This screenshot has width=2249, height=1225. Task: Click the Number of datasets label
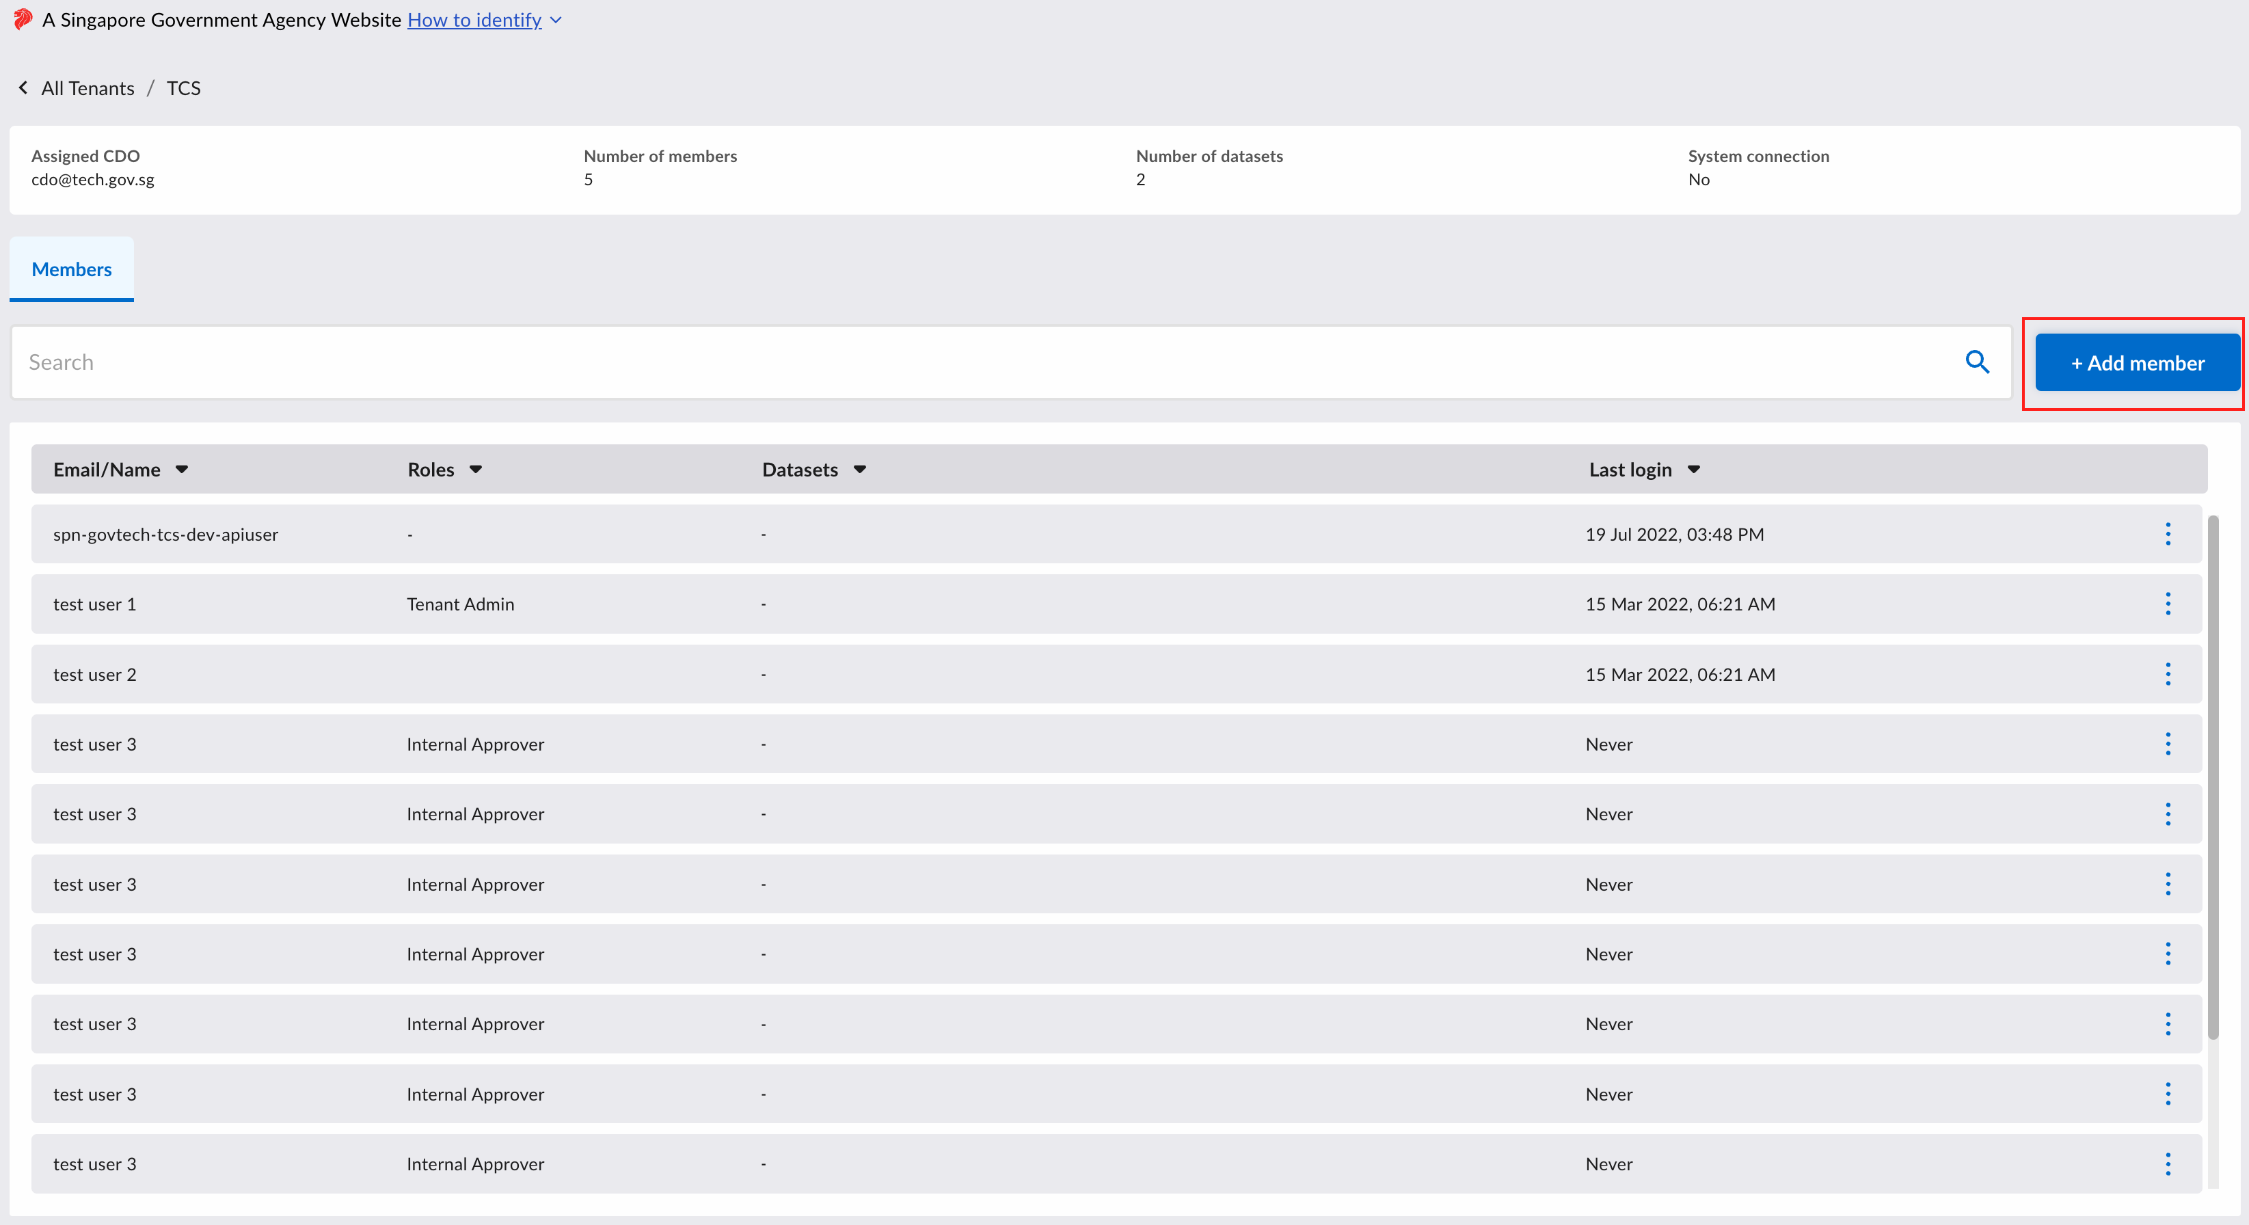(1209, 157)
